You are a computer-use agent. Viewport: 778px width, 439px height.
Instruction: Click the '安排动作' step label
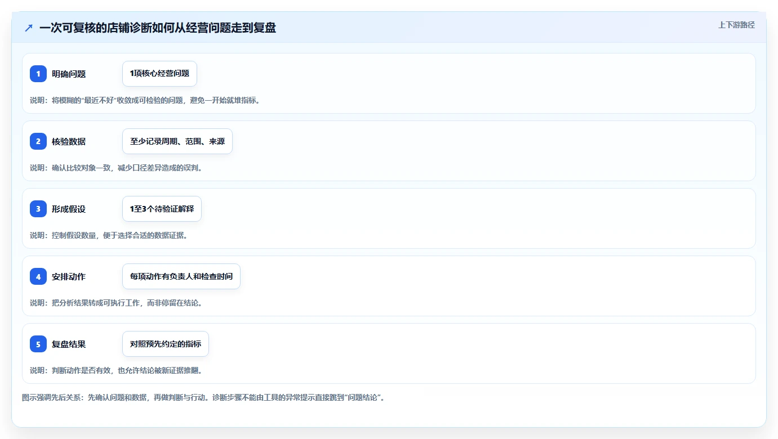coord(69,276)
